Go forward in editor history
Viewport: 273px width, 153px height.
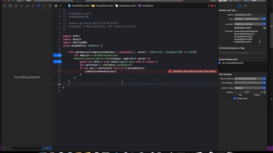click(x=64, y=6)
